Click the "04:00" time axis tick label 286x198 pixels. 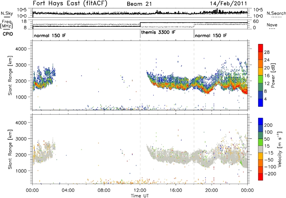68,190
